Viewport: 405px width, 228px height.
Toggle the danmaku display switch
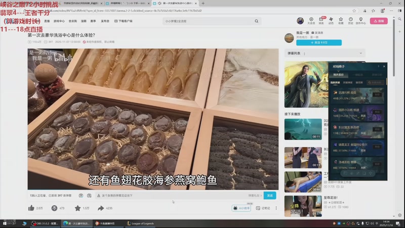[x=81, y=196]
